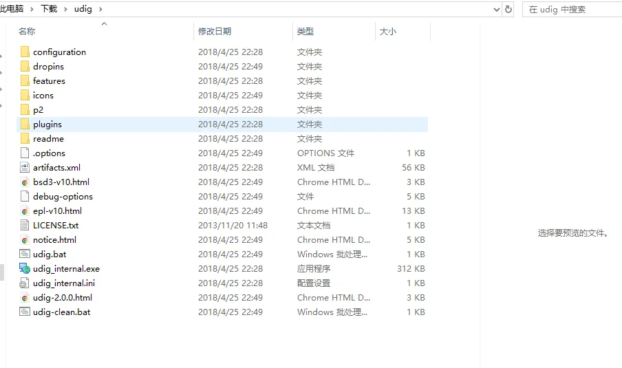622x368 pixels.
Task: Select the udig_internal.exe file name
Action: pos(66,268)
